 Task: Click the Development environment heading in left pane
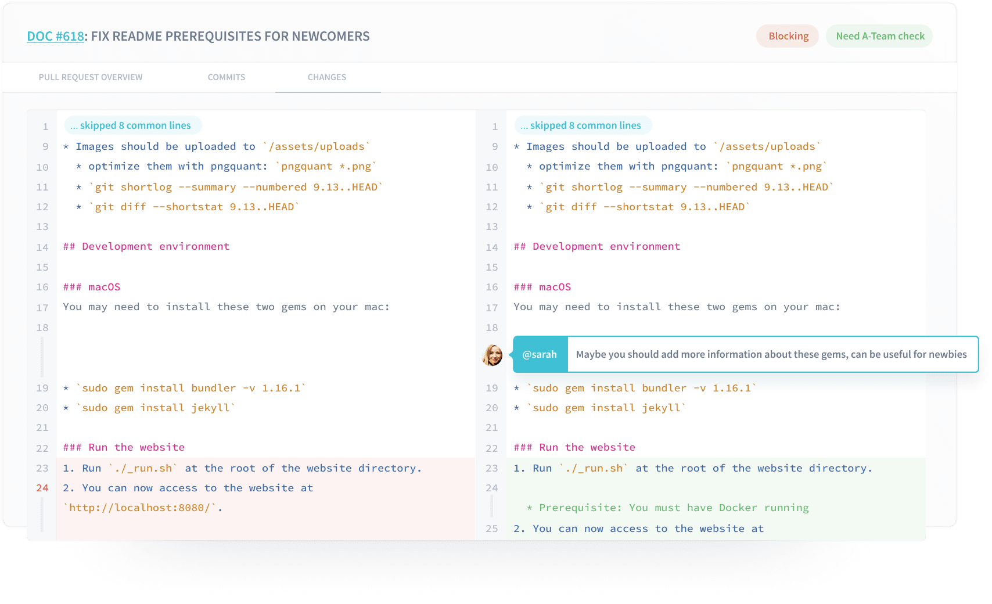click(x=146, y=247)
